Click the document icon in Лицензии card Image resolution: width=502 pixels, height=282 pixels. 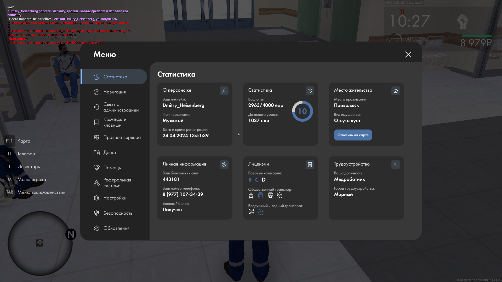(310, 164)
